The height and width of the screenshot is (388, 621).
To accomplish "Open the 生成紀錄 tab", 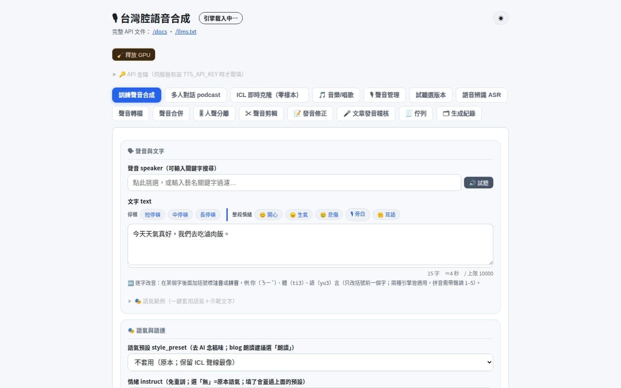I will click(459, 113).
